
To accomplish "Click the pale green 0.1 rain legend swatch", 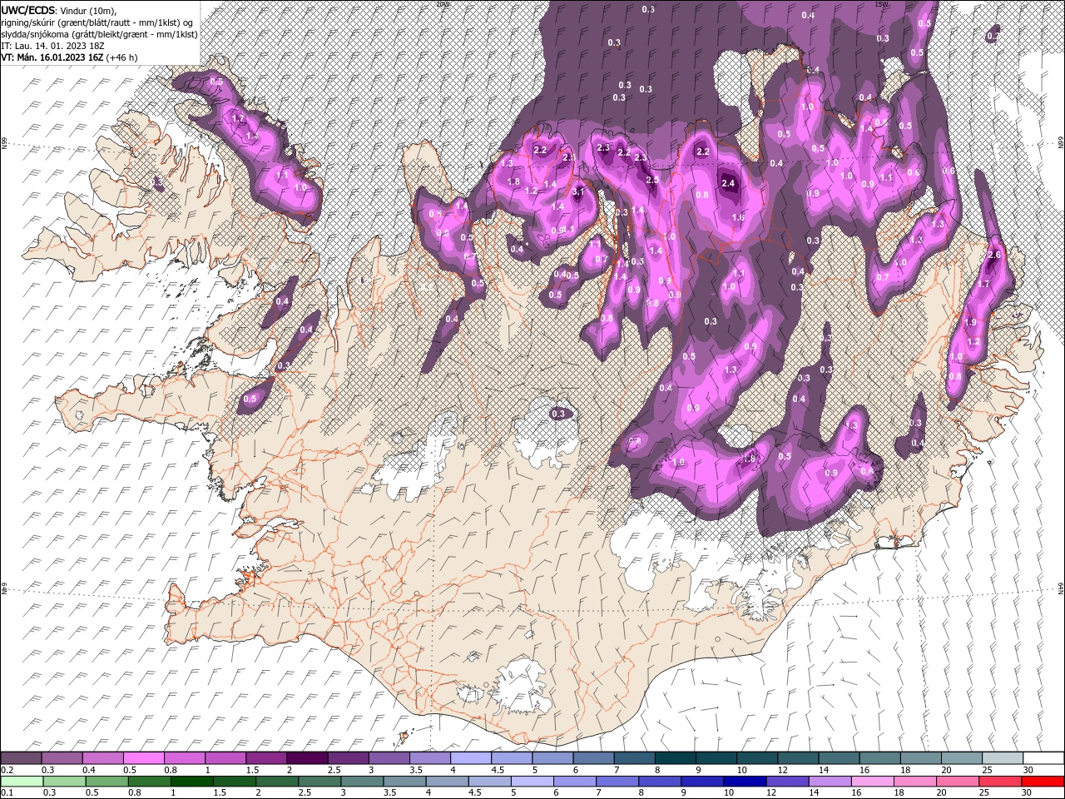I will click(x=22, y=782).
